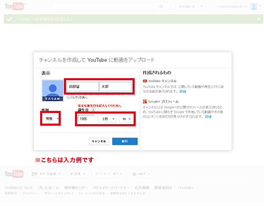Open the フィードバックを送信 footer link
This screenshot has width=264, height=206.
tap(91, 193)
